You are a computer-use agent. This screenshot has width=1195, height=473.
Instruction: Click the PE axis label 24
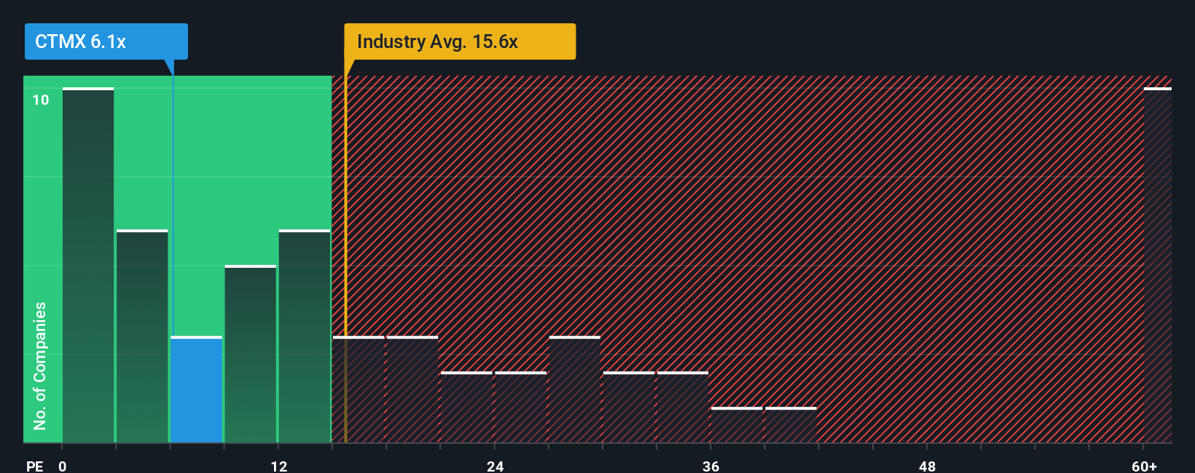[x=495, y=466]
